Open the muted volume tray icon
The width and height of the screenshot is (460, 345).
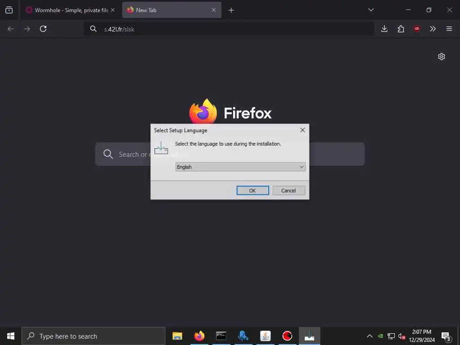pos(402,336)
